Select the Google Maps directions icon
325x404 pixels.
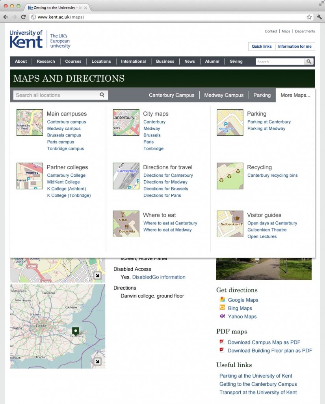click(x=223, y=300)
